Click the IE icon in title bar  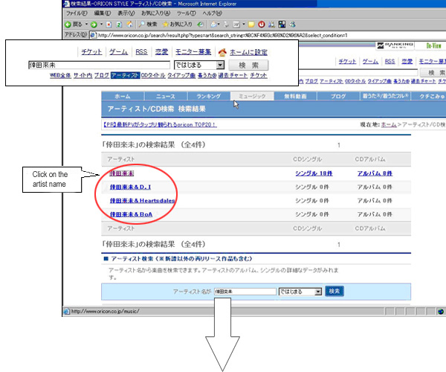66,4
